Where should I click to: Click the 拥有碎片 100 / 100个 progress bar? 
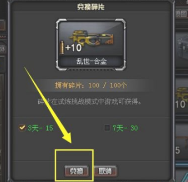91,86
